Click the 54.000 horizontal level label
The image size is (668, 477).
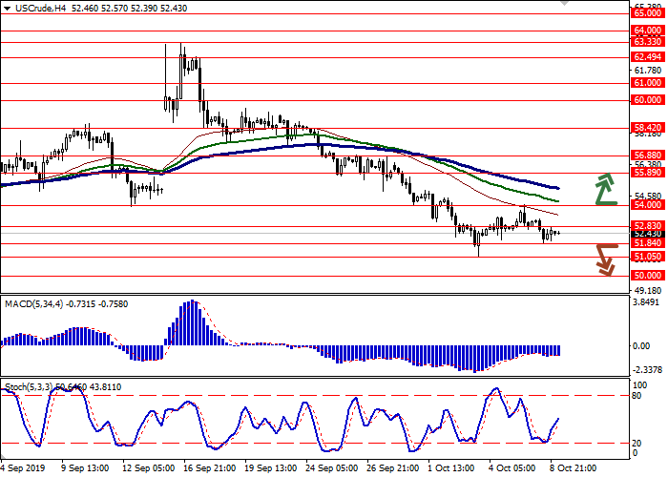(647, 204)
